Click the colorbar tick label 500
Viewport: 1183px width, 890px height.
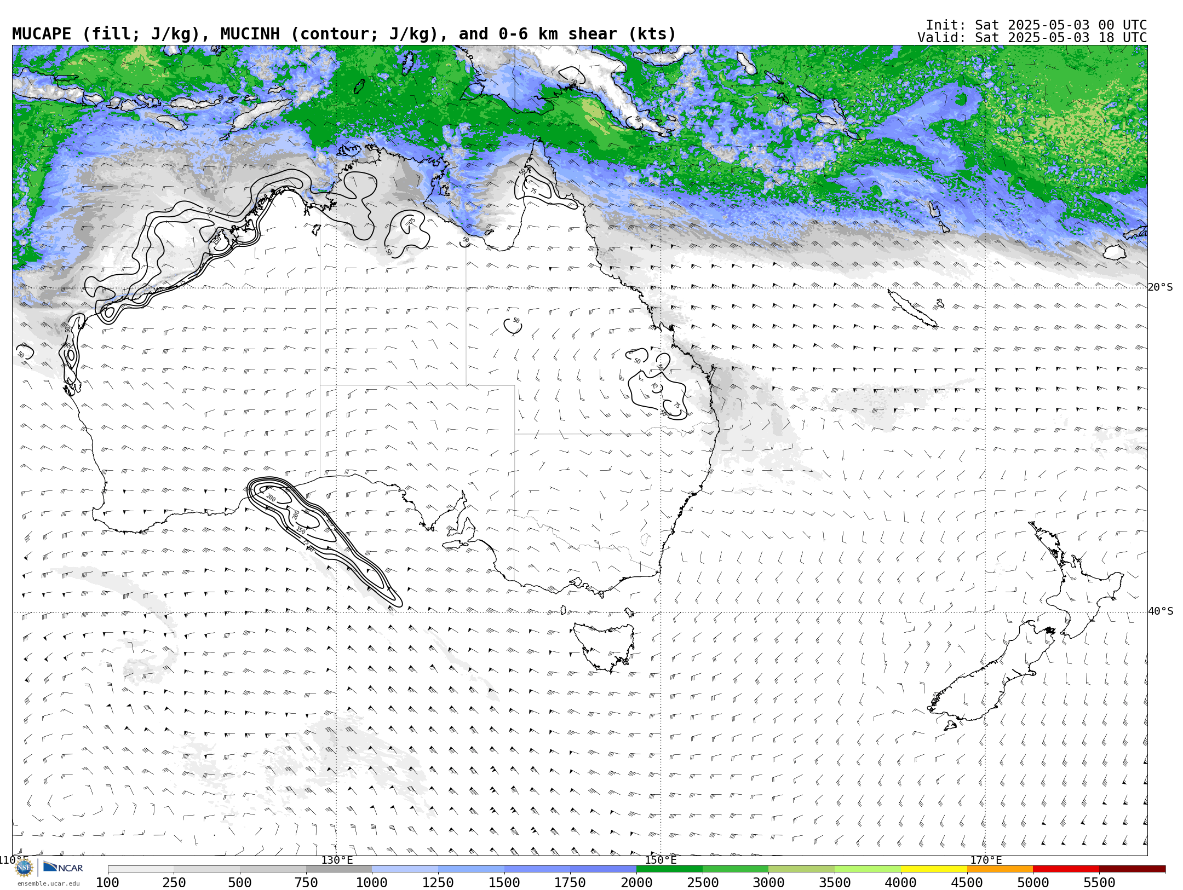240,882
